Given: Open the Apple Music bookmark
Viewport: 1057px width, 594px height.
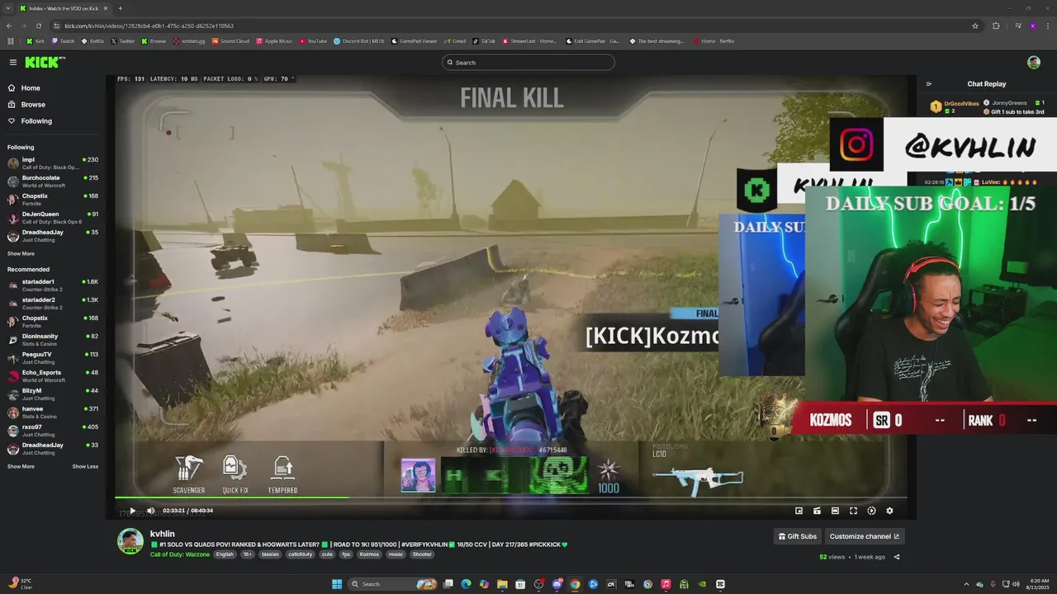Looking at the screenshot, I should click(274, 41).
